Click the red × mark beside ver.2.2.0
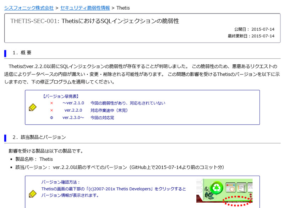Viewport: 284px width, 208px height. (x=51, y=110)
